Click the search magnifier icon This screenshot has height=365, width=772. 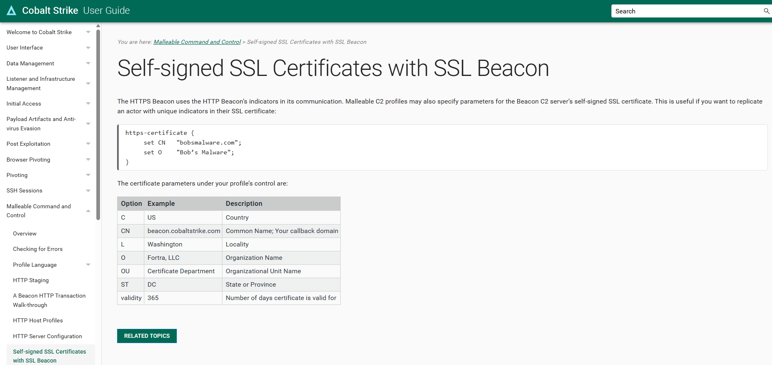[x=766, y=11]
